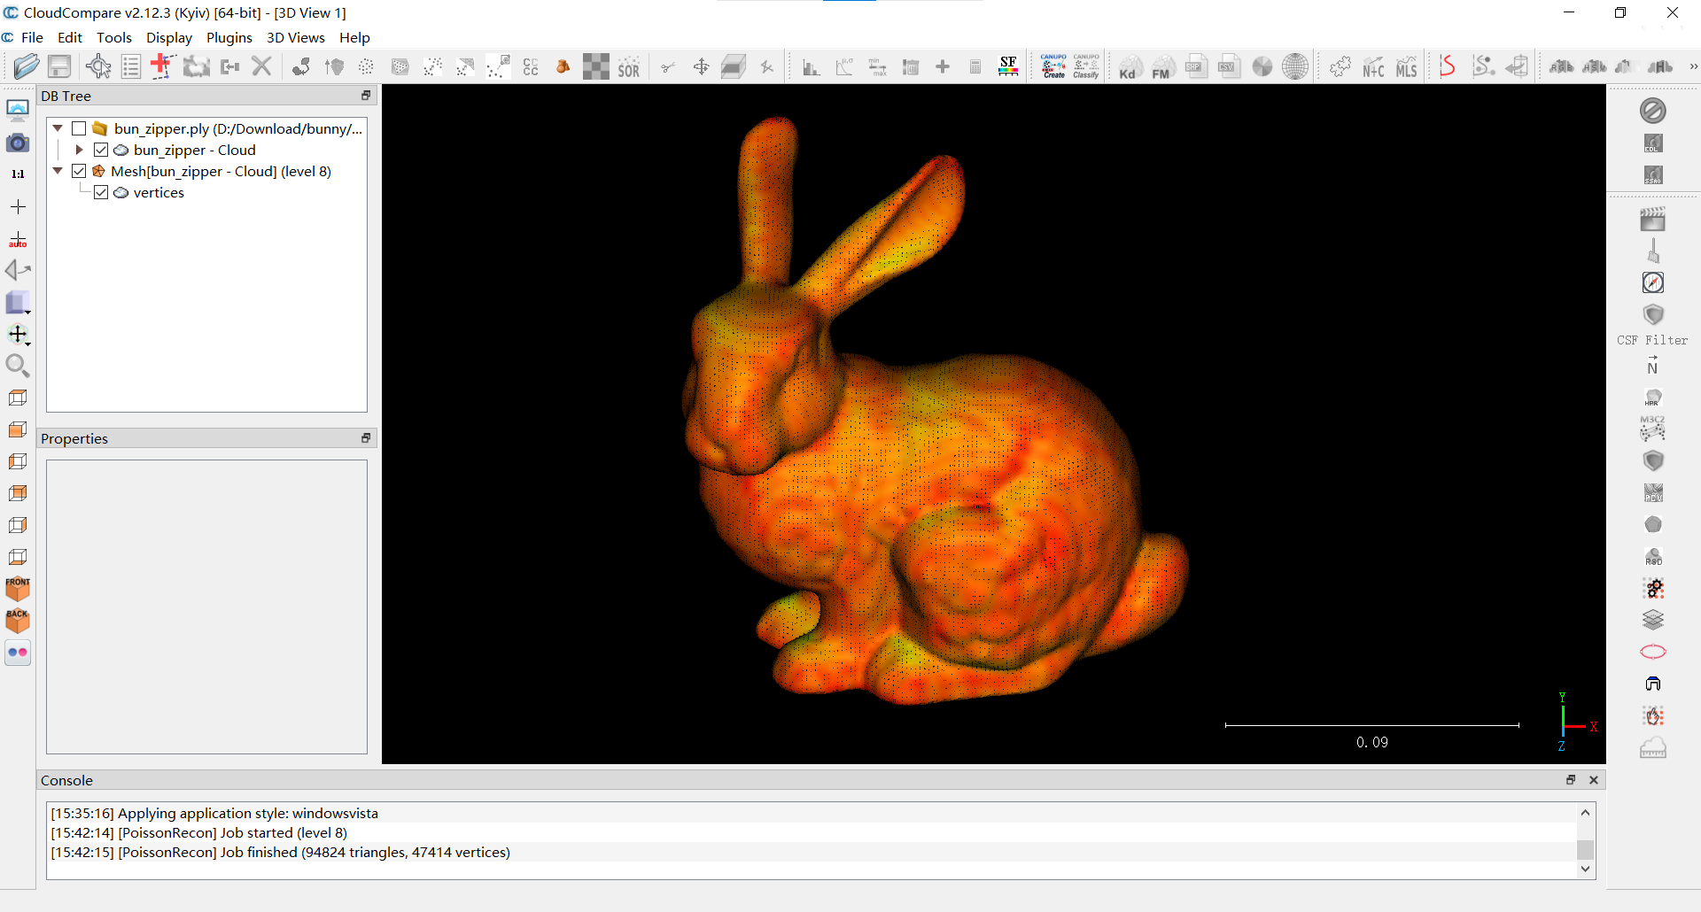Click the MLS smoothing plugin icon
The width and height of the screenshot is (1701, 912).
tap(1406, 67)
